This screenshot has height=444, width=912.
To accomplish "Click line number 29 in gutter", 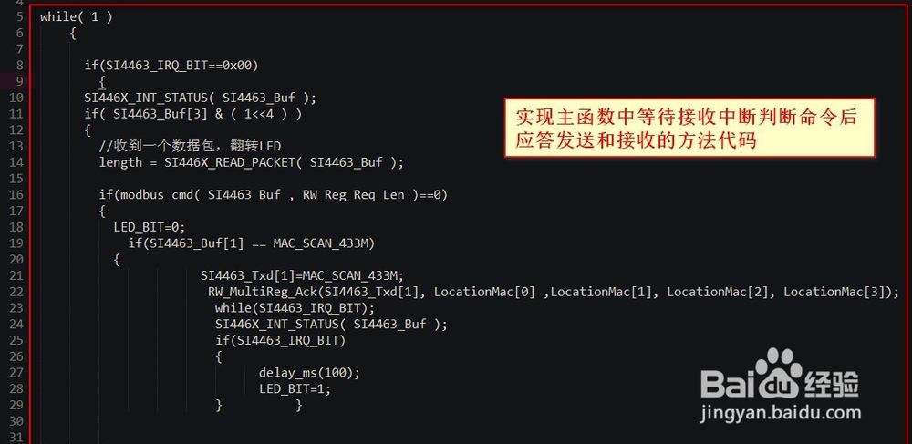I will coord(16,405).
